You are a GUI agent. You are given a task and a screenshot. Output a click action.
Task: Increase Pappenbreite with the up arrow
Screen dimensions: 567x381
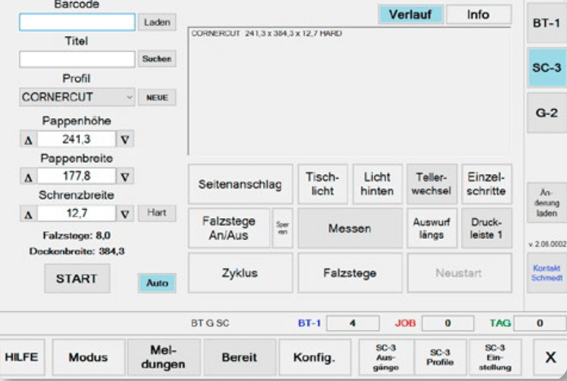28,177
